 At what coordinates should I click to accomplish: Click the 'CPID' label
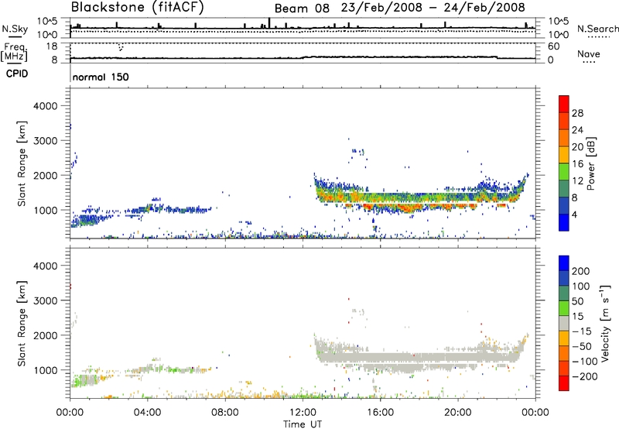(17, 74)
